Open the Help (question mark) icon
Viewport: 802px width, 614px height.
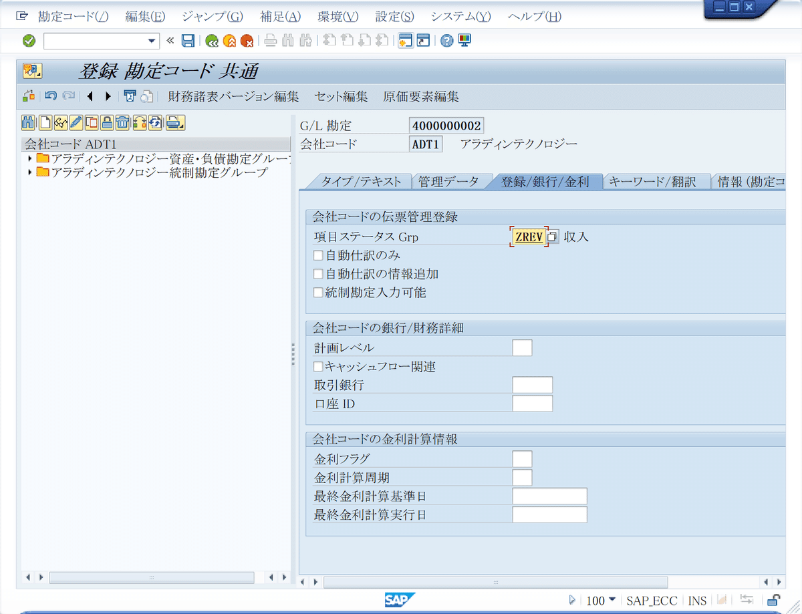tap(446, 40)
